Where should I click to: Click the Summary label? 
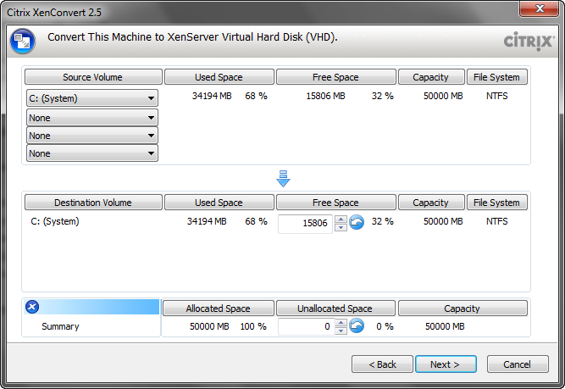60,326
